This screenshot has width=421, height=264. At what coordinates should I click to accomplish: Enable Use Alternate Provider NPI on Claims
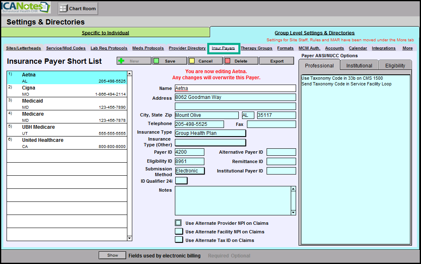pos(178,223)
